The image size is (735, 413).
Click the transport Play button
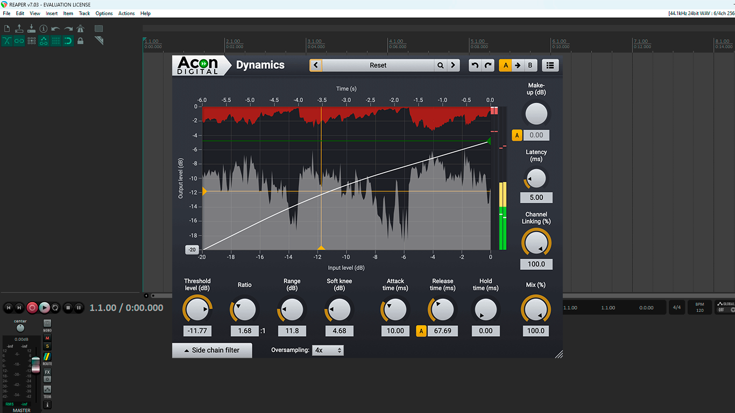[44, 308]
